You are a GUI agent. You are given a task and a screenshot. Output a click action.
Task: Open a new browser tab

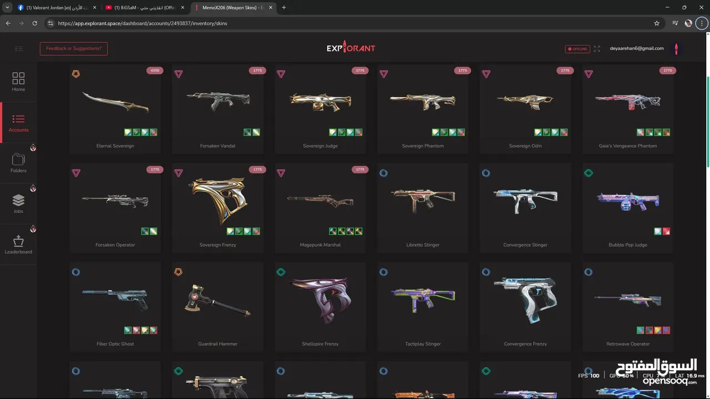(x=284, y=8)
